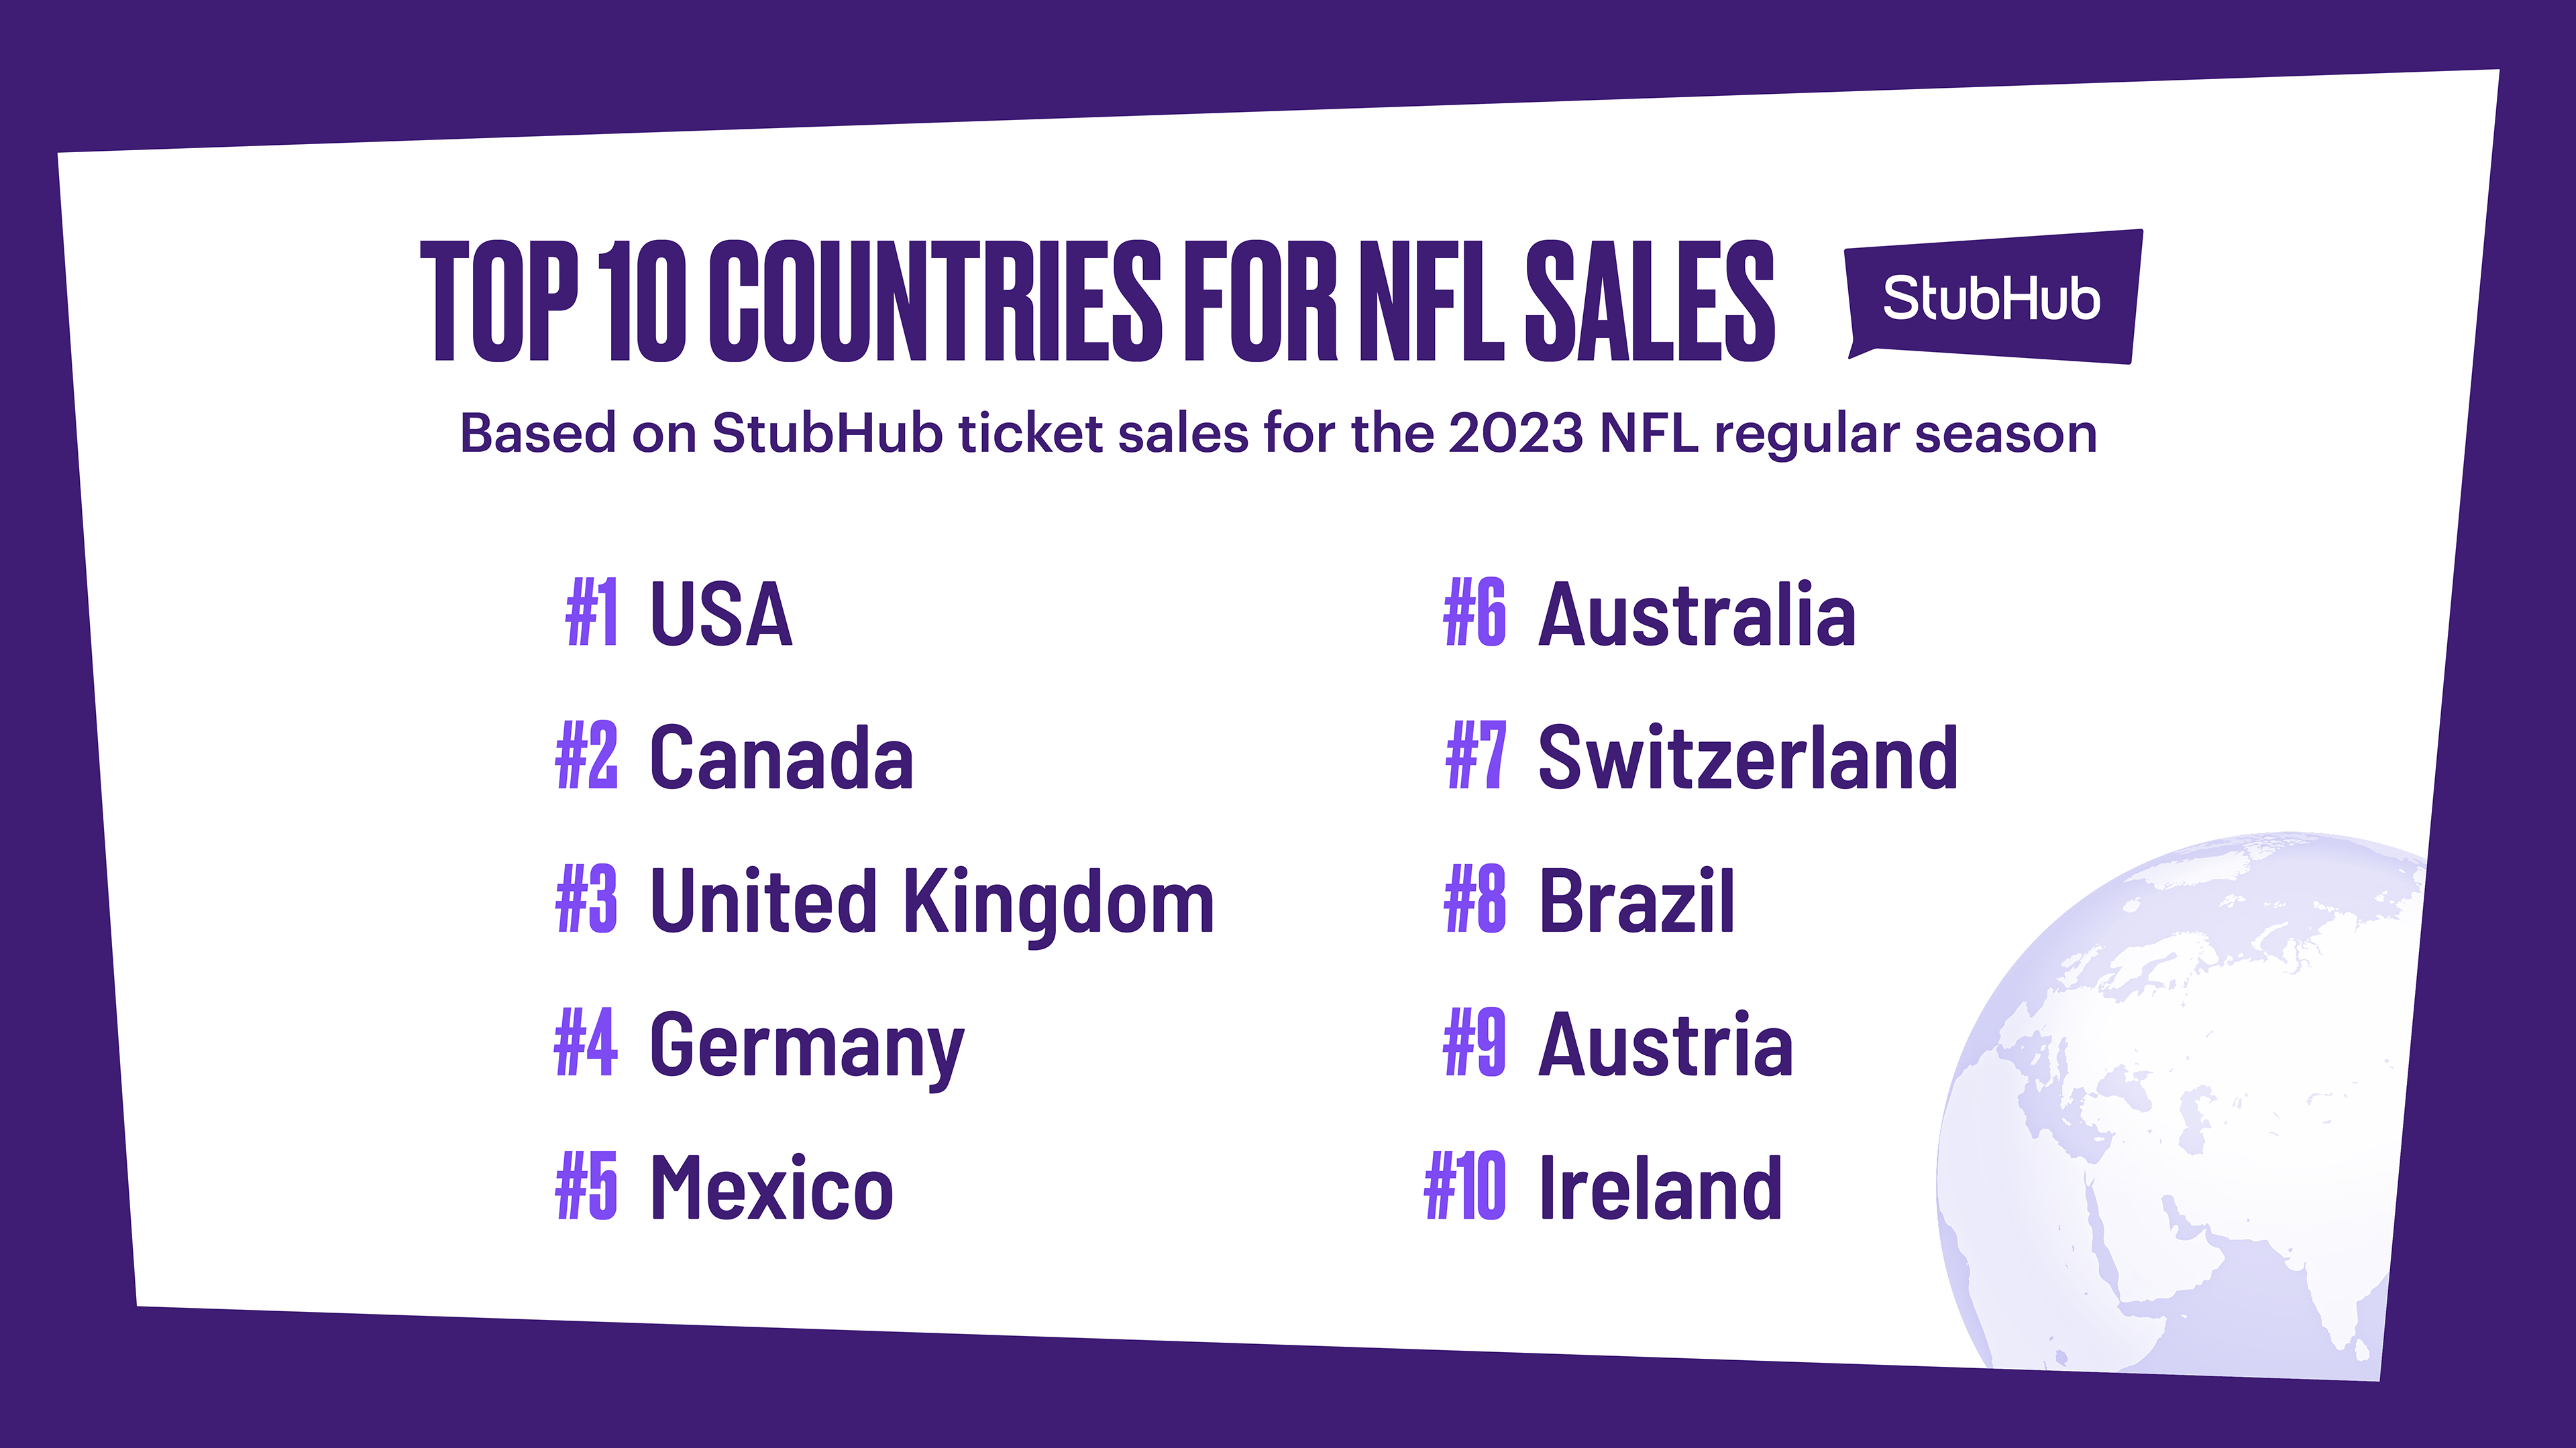Select the #10 rank label

tap(1465, 1188)
